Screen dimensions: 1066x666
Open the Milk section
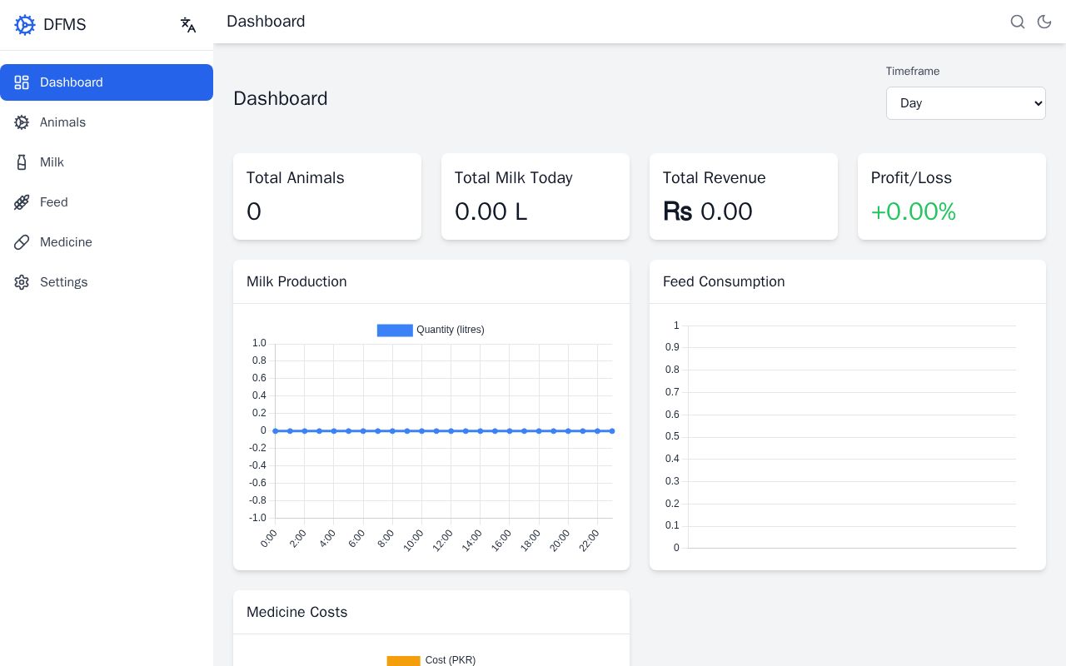107,162
